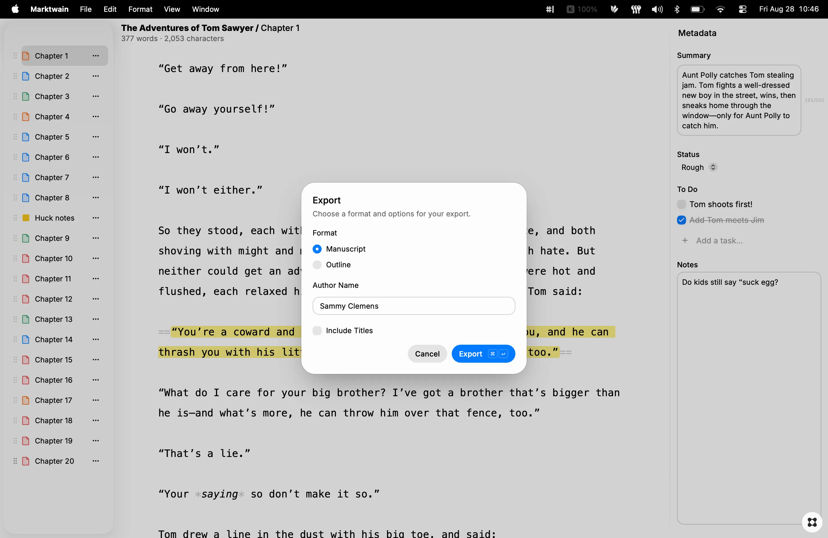This screenshot has width=828, height=538.
Task: Cancel the Export dialog
Action: (427, 354)
